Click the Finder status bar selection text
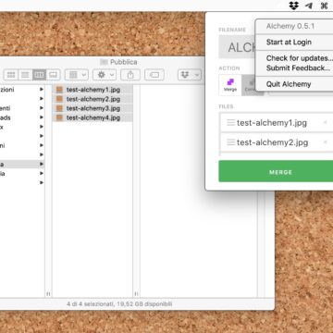Screen dimensions: 333x333 119,304
